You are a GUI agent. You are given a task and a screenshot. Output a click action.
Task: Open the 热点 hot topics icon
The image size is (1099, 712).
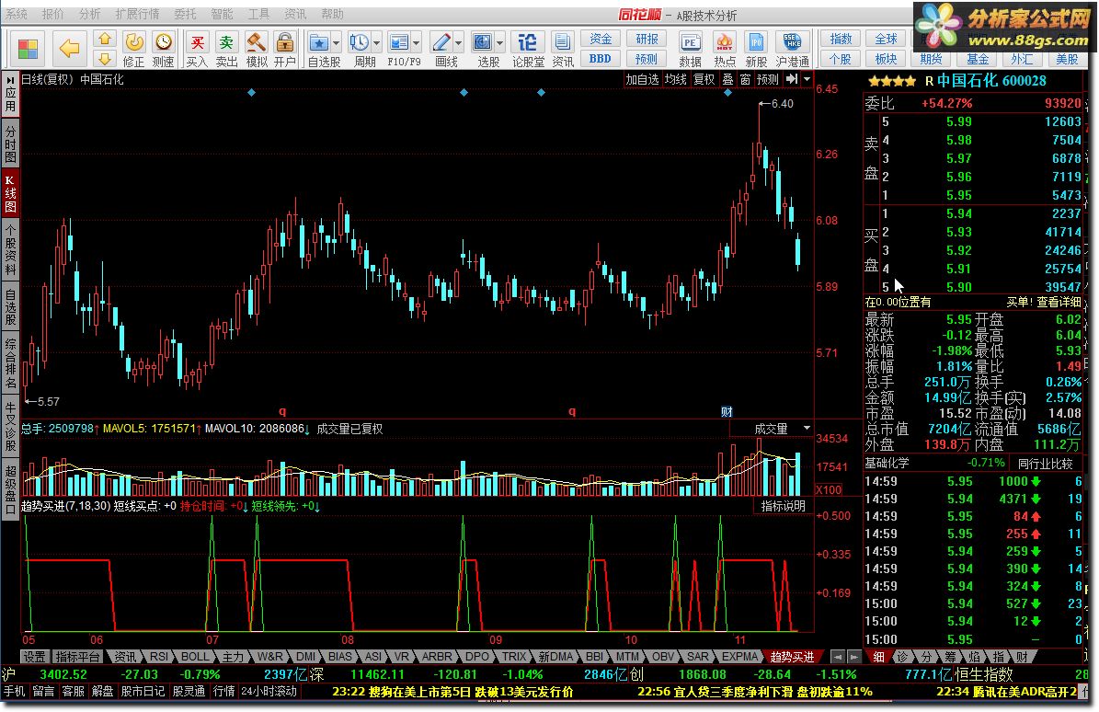coord(725,49)
